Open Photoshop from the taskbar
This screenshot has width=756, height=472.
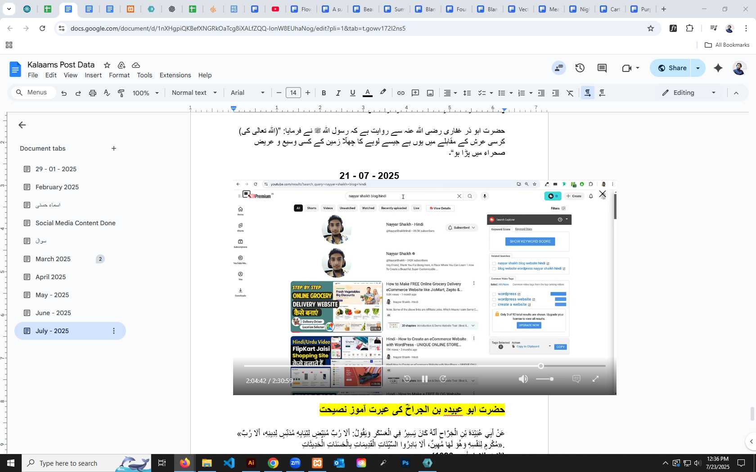[x=405, y=463]
